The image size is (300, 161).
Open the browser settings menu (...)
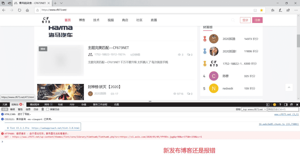[x=296, y=10]
